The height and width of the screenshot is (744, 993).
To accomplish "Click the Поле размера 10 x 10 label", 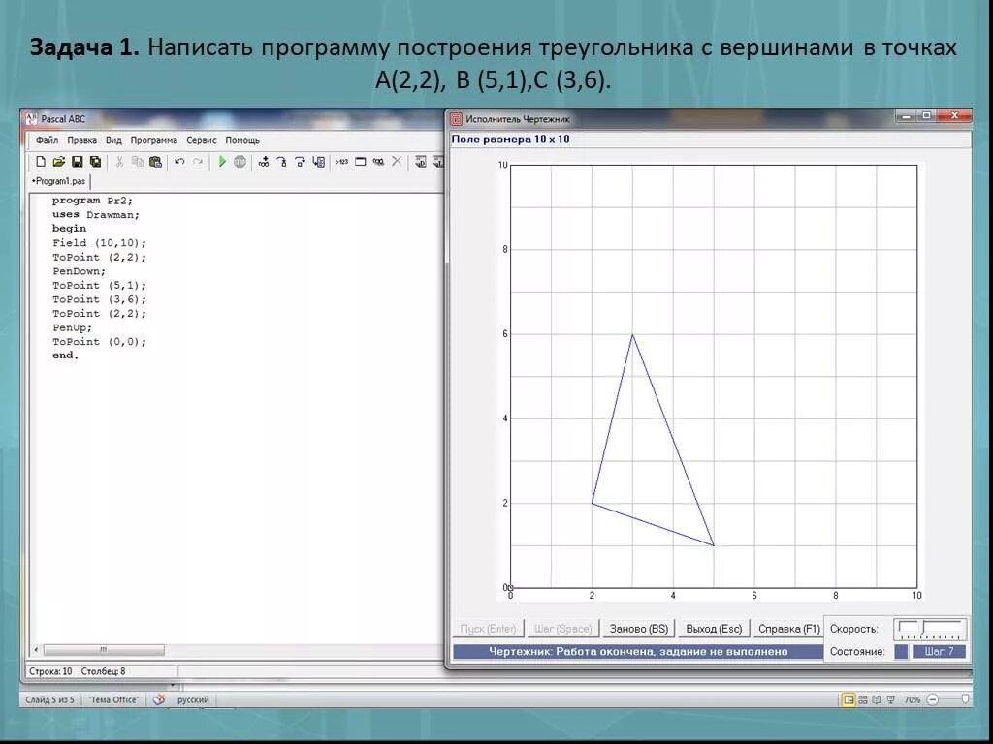I will (x=510, y=139).
